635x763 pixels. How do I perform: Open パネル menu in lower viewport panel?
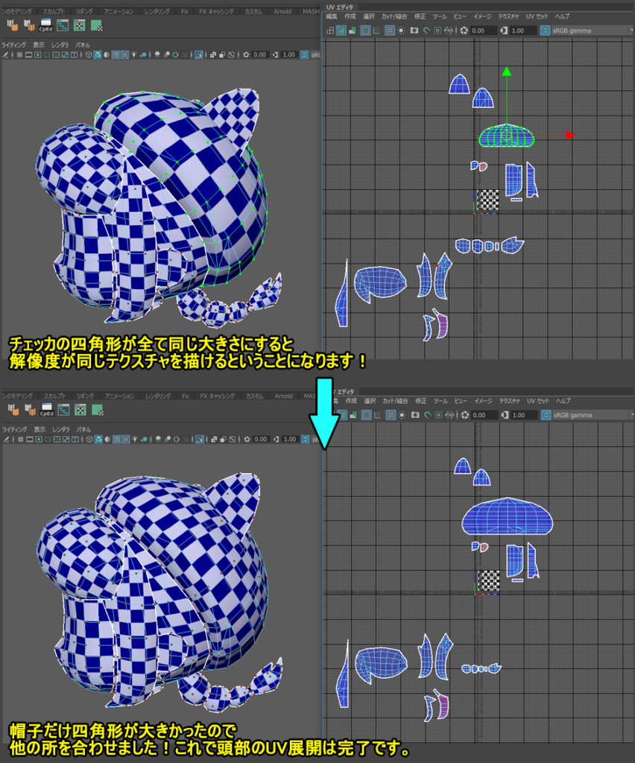pos(83,429)
